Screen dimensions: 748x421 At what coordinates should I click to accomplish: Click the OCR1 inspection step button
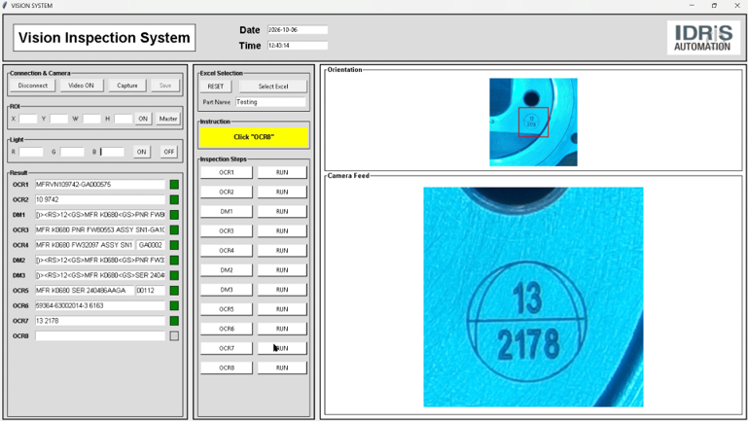[227, 173]
